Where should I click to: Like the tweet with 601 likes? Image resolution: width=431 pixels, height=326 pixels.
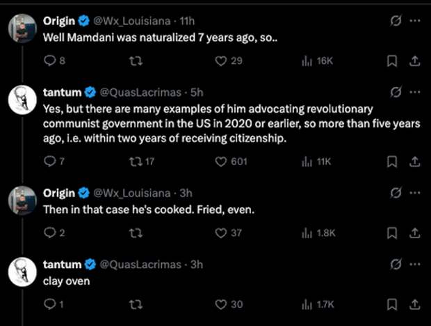[222, 162]
